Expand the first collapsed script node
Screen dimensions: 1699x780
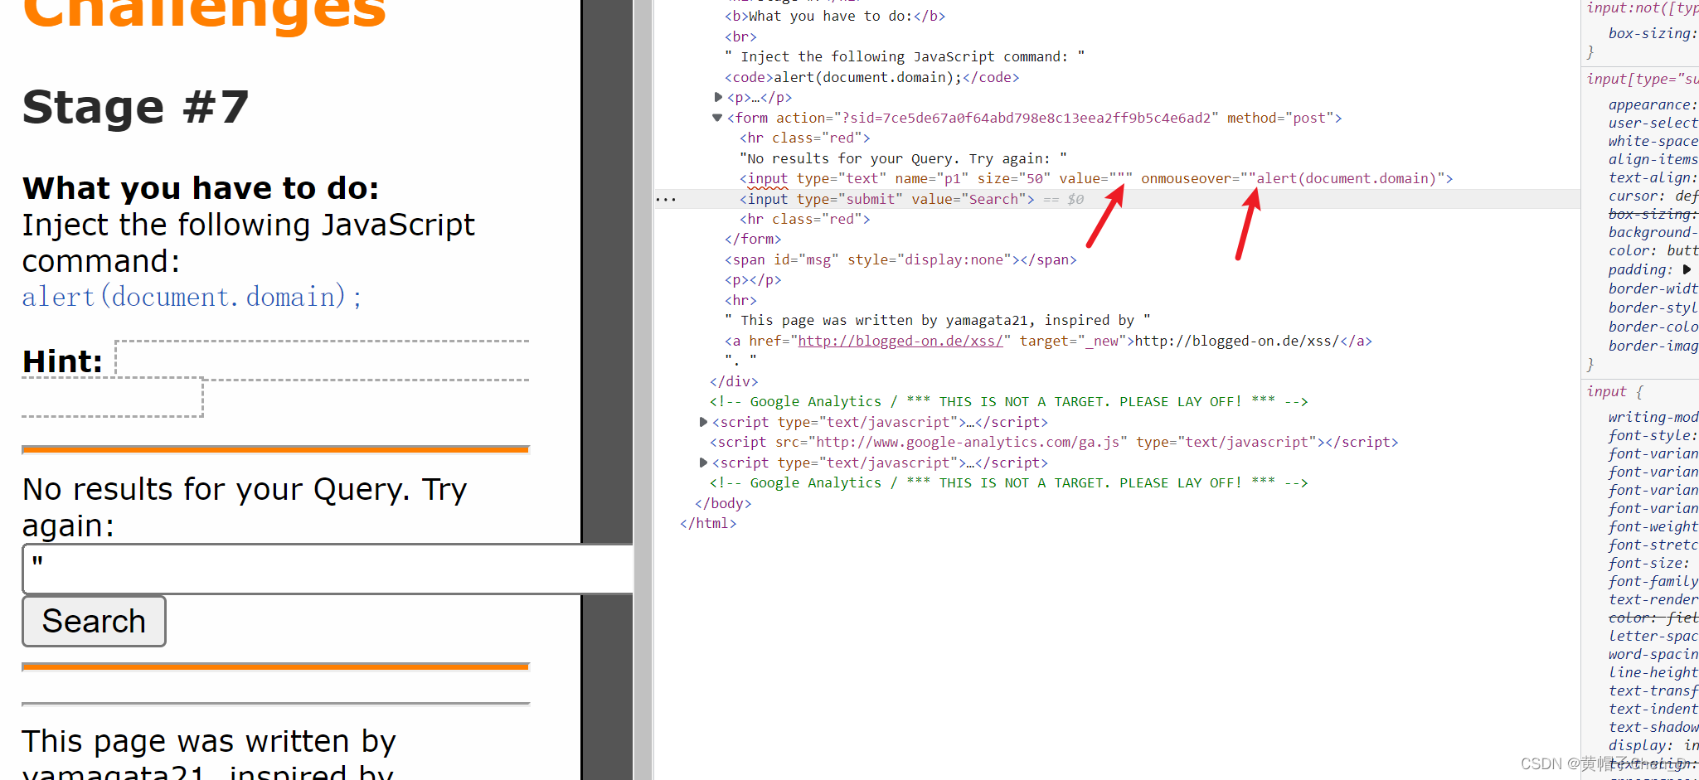[703, 422]
